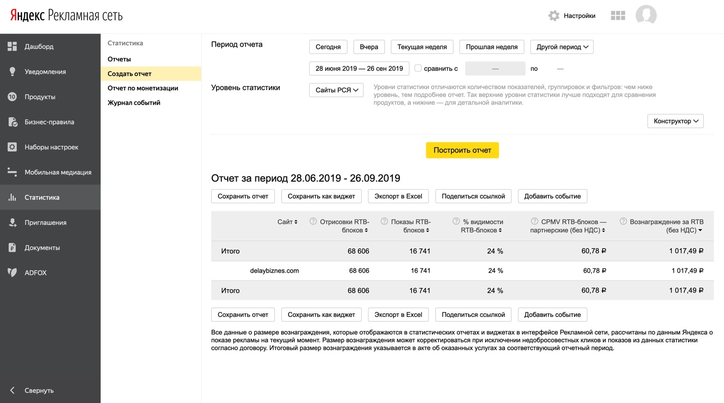
Task: Click the lower Сохранить отчет button
Action: (x=243, y=314)
